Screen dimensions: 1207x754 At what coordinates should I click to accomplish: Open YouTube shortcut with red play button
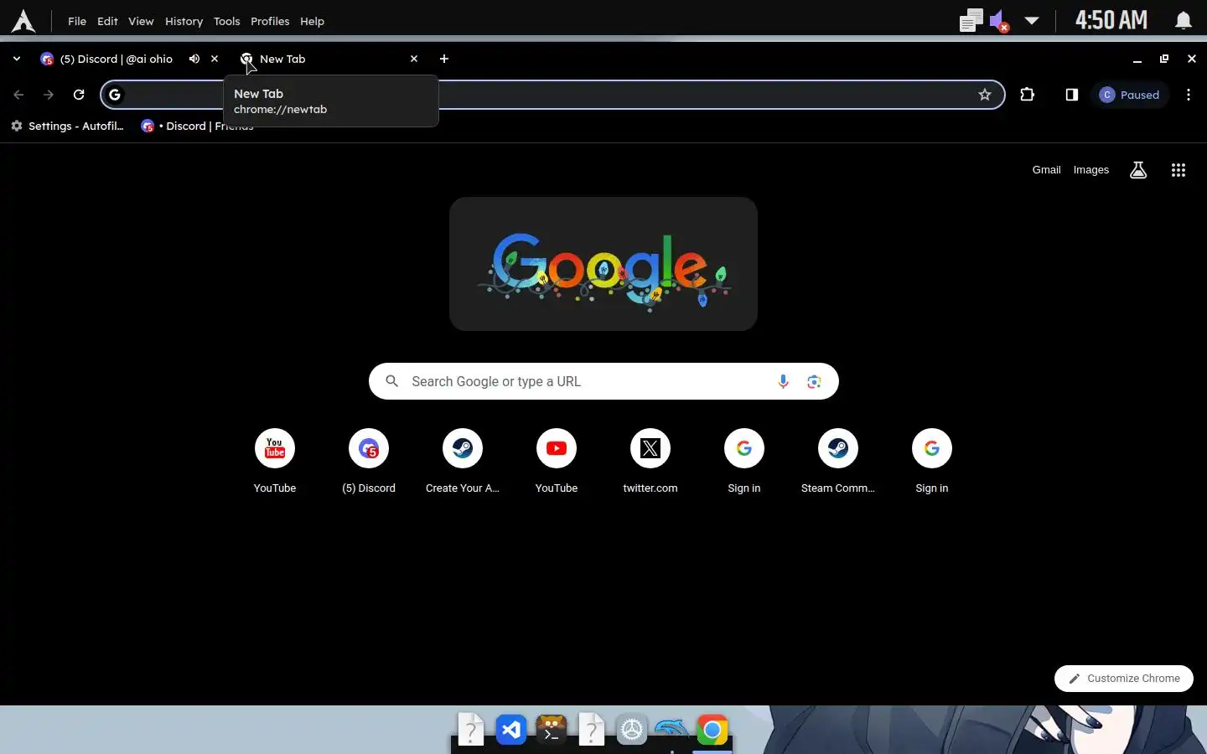pos(557,461)
